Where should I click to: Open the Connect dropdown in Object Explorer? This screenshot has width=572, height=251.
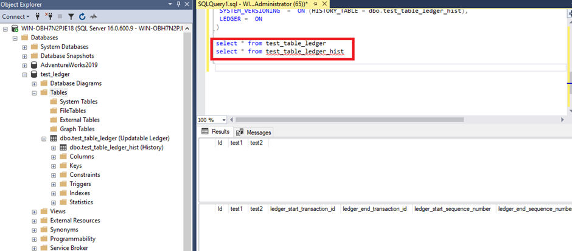point(16,16)
